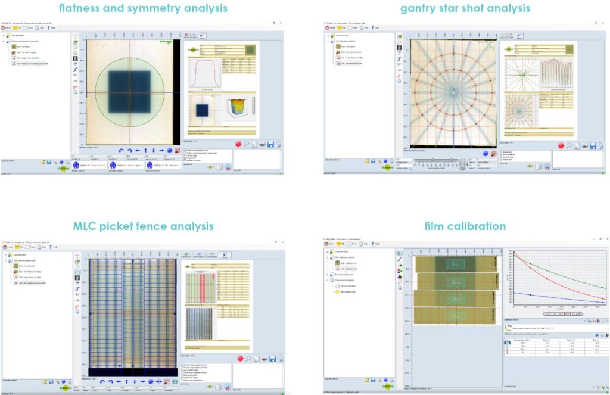
Task: Select the red marker tool in the flatness window sidebar
Action: [x=75, y=88]
